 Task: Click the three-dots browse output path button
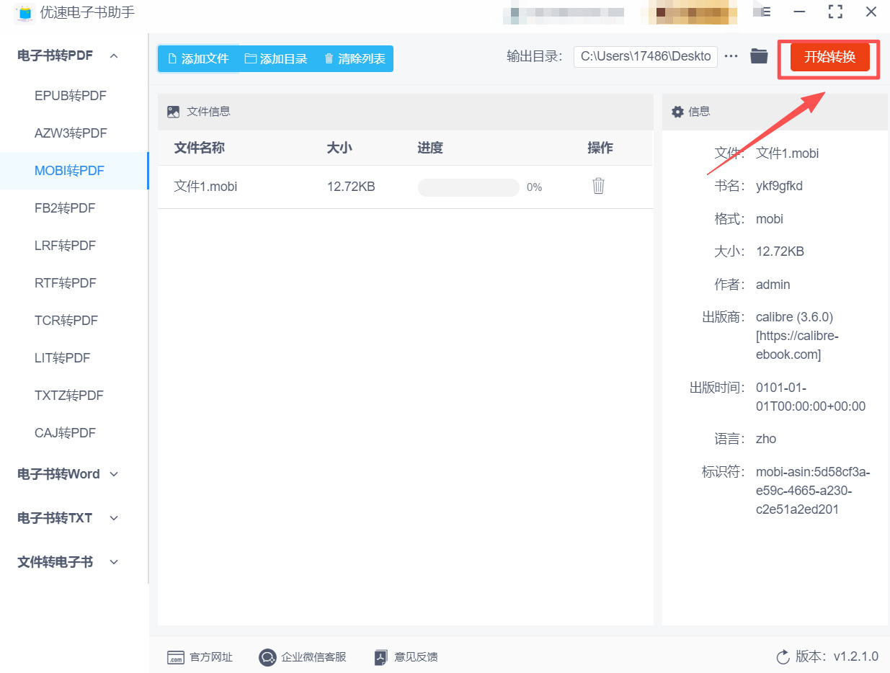pos(731,56)
